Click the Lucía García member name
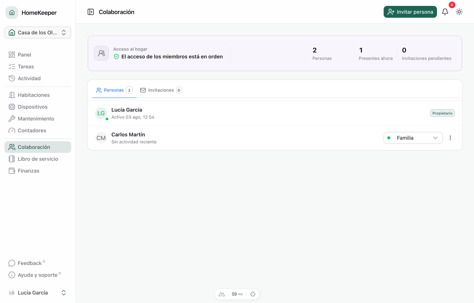This screenshot has height=303, width=474. point(127,110)
